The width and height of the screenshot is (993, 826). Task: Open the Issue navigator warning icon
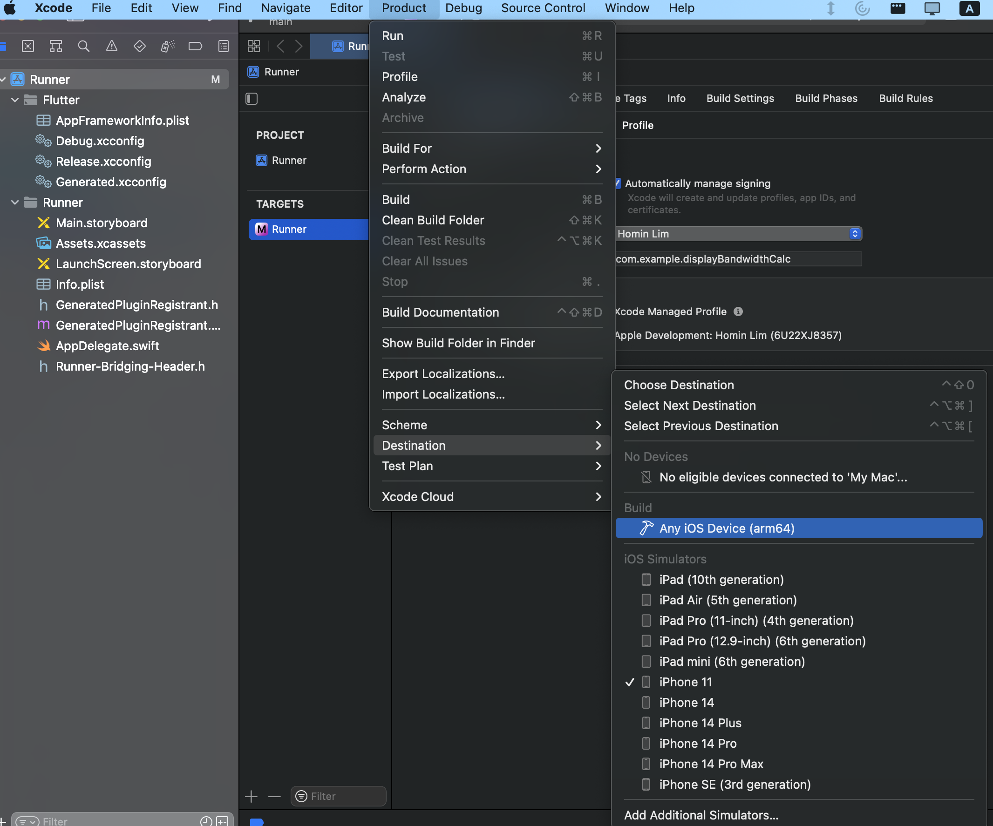pyautogui.click(x=112, y=46)
